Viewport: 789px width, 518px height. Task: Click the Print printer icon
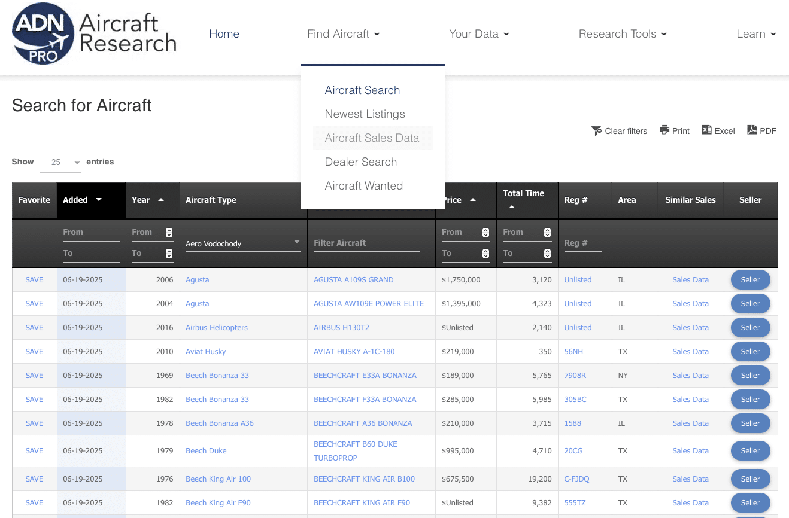(664, 130)
